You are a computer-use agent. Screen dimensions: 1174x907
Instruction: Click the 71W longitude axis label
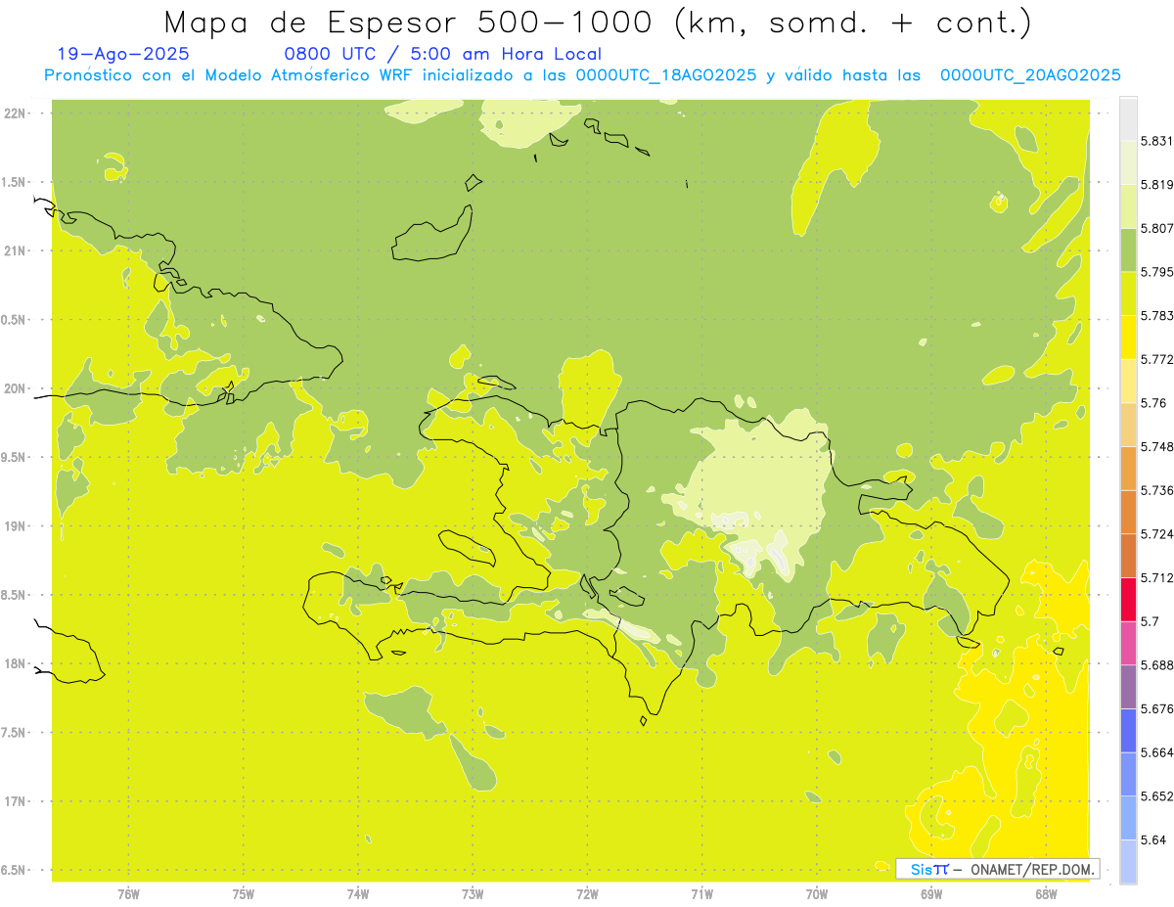701,894
